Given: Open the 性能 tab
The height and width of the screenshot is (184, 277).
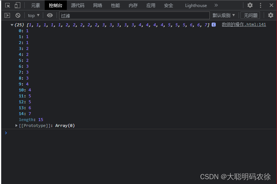Looking at the screenshot, I should [x=115, y=6].
